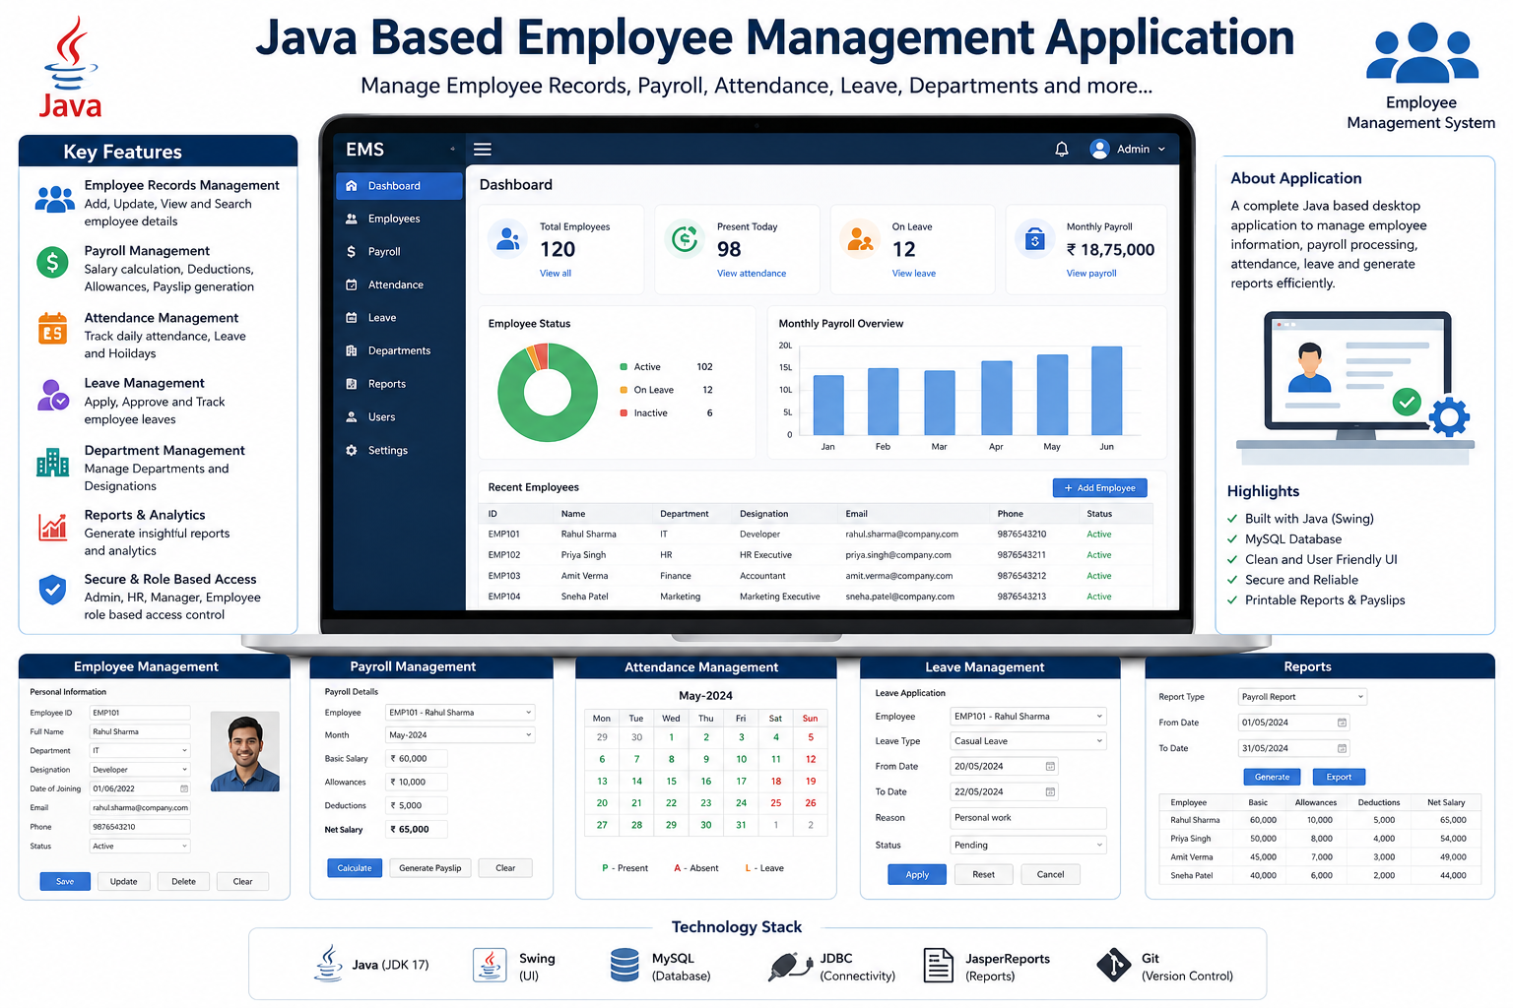Click the Jun bar in payroll chart
The height and width of the screenshot is (1008, 1513).
click(1106, 391)
